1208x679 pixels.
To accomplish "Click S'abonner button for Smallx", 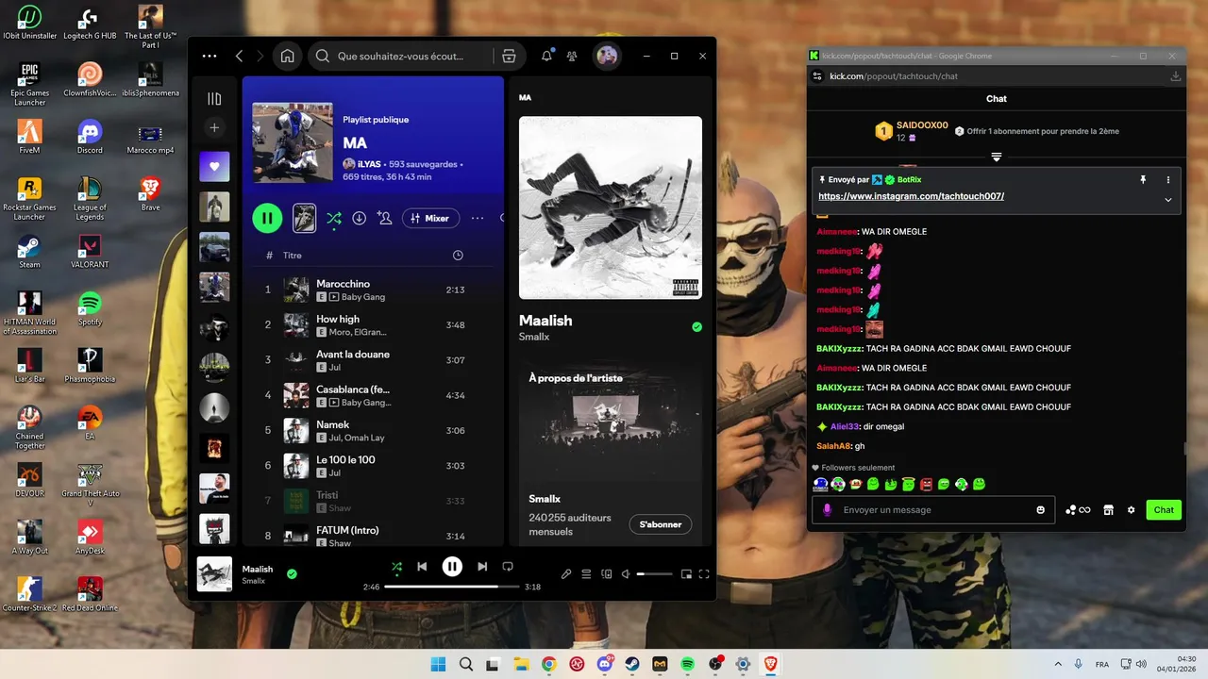I will 661,524.
